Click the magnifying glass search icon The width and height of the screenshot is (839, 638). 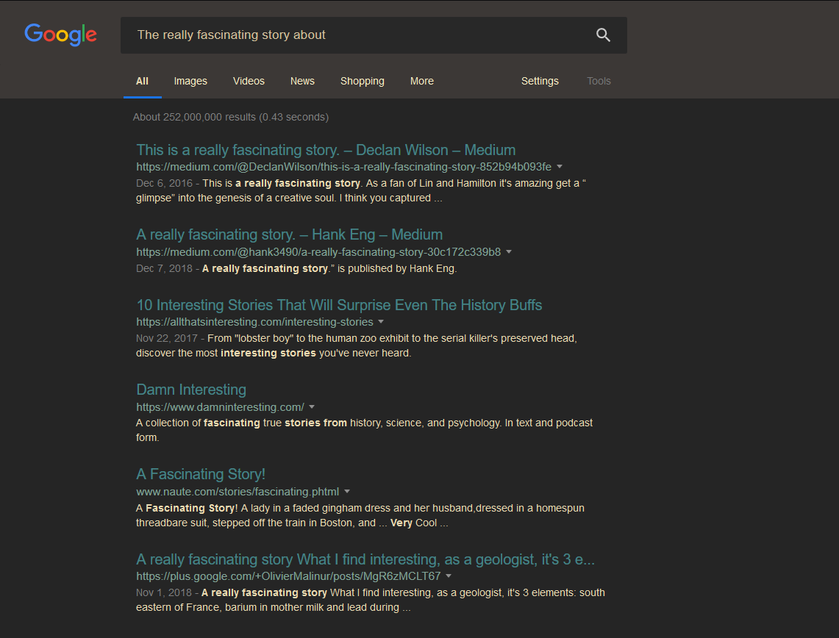(603, 35)
